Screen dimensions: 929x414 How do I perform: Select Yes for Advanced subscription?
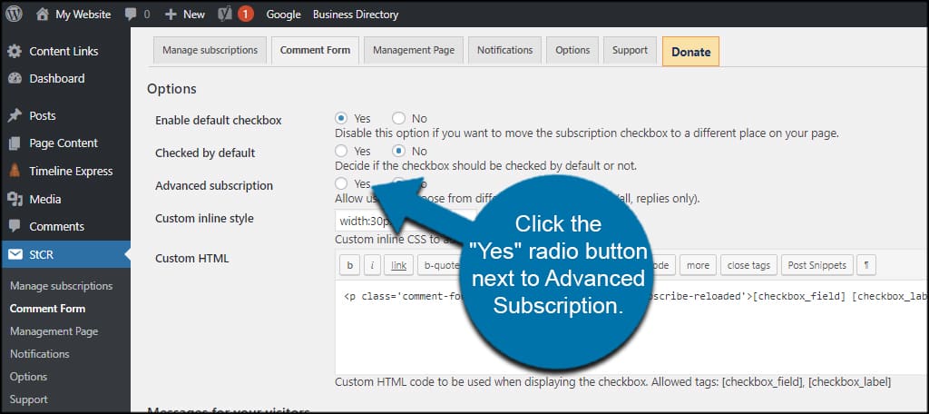pyautogui.click(x=341, y=184)
